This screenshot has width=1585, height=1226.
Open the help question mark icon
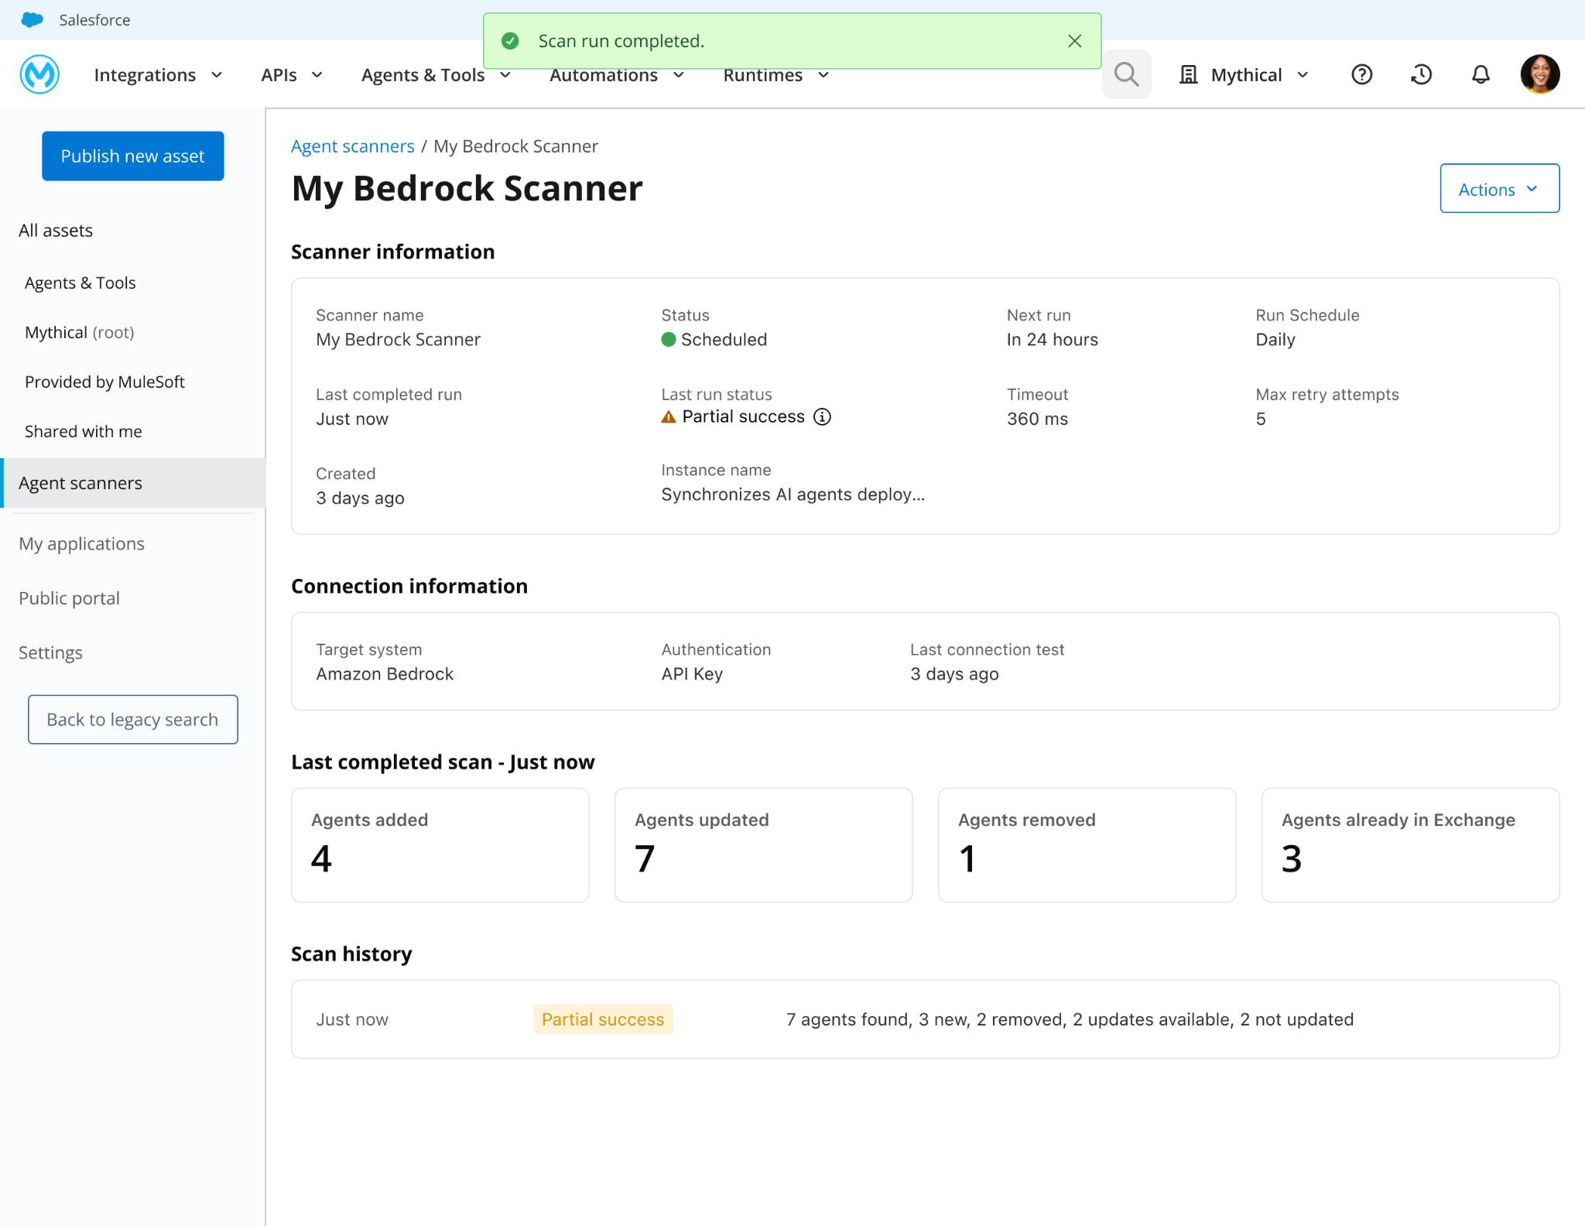[1361, 74]
